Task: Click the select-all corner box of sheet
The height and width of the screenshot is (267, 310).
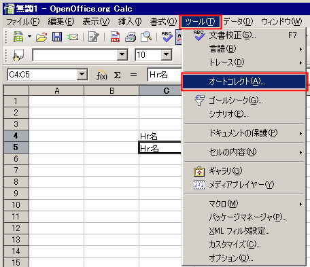Action: tap(16, 90)
